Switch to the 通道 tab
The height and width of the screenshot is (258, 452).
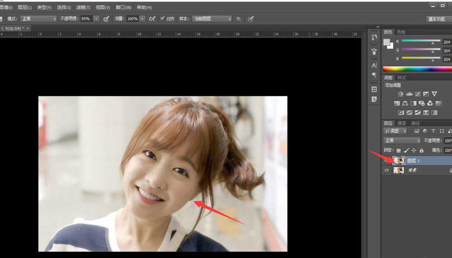pos(401,123)
